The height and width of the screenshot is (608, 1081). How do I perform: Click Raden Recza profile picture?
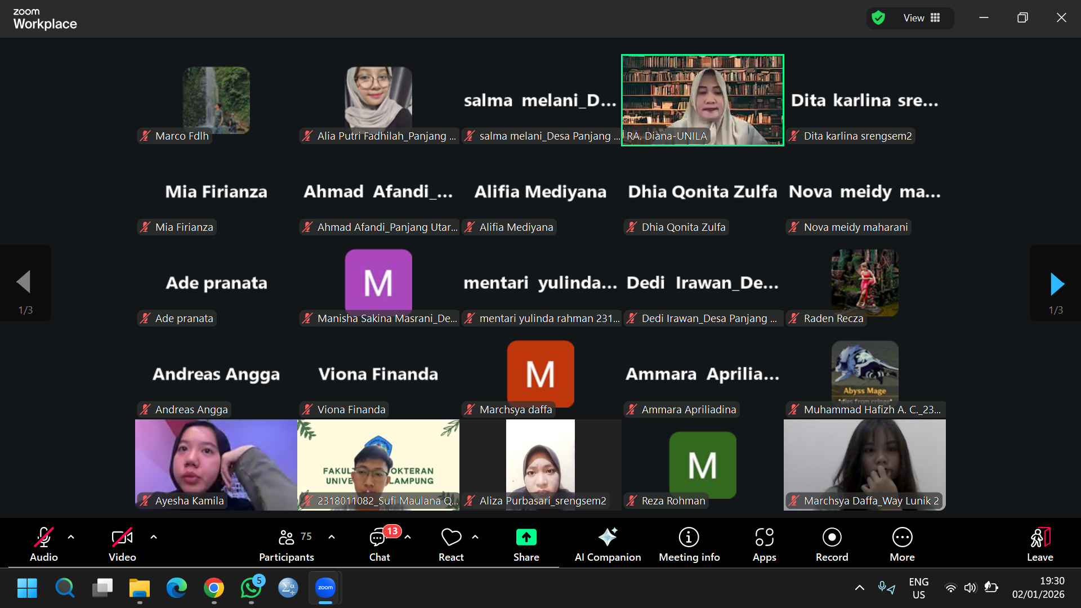(x=865, y=283)
